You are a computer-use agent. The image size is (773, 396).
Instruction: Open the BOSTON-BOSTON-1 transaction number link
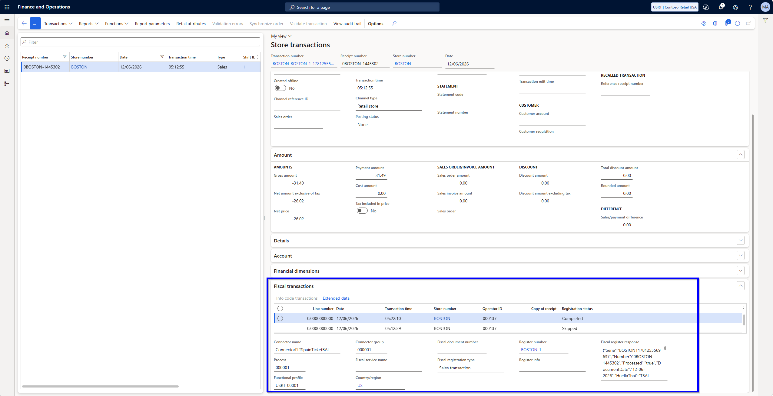coord(303,64)
